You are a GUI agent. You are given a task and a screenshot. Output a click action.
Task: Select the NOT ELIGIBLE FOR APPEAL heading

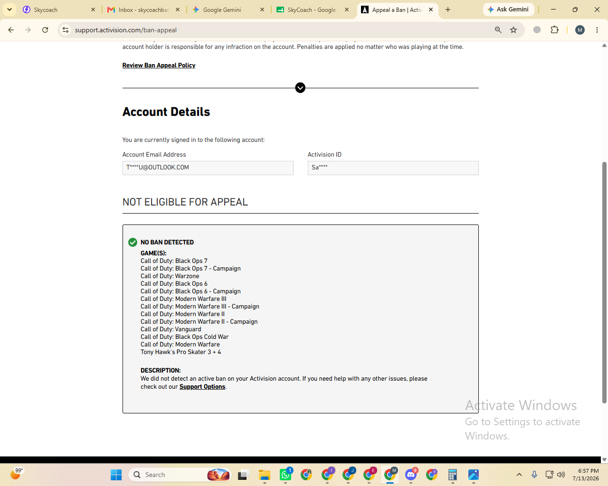point(185,202)
